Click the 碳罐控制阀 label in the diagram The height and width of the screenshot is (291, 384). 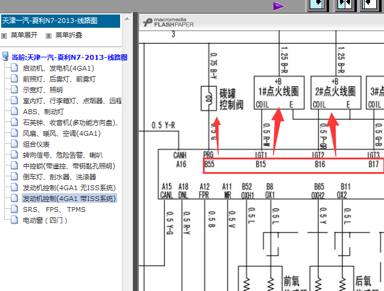click(231, 99)
